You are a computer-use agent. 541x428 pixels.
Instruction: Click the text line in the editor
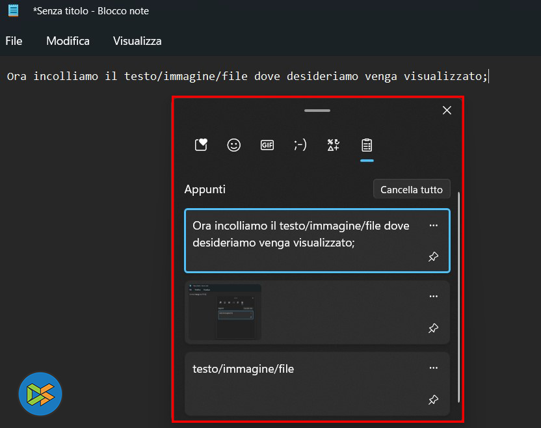pos(247,76)
